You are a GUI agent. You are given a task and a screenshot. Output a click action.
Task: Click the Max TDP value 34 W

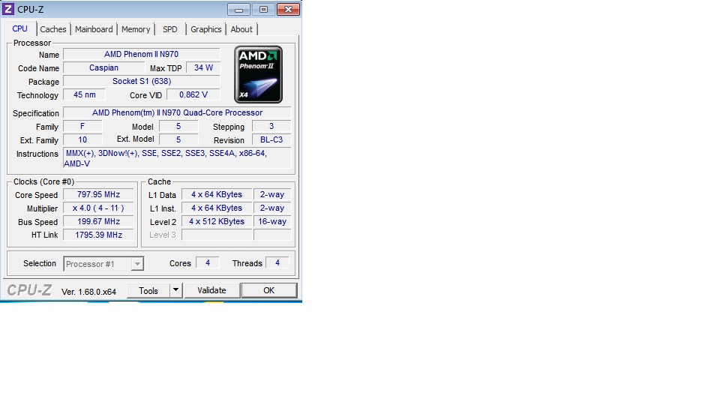(x=203, y=67)
